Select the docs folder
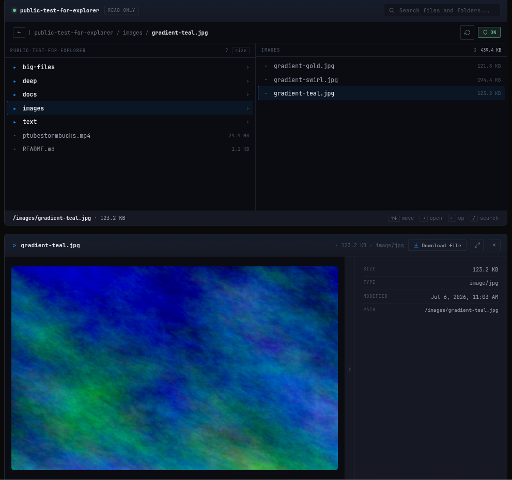 point(130,94)
